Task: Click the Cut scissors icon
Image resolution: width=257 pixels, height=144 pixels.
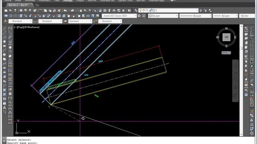Action: coord(41,10)
